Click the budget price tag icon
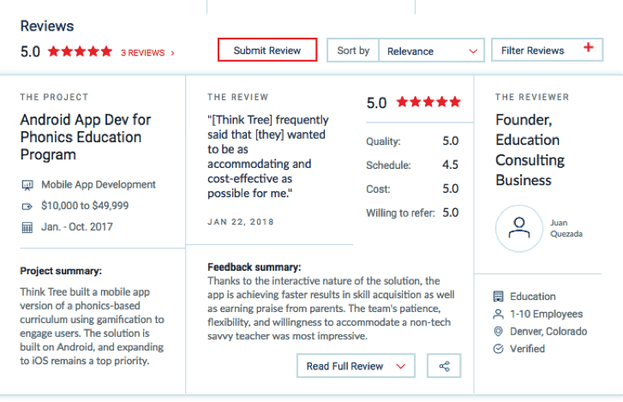The image size is (623, 402). (27, 206)
